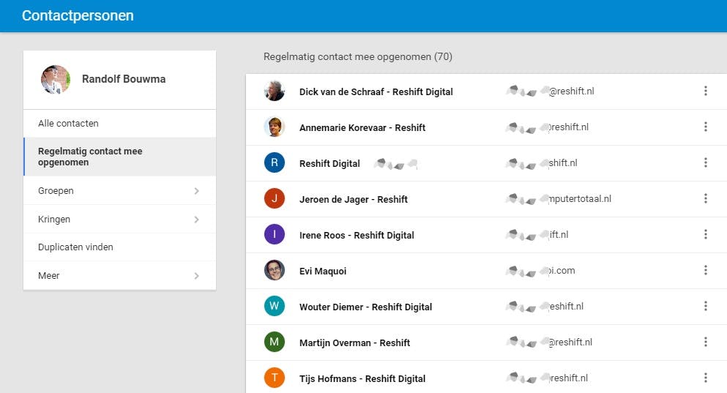Viewport: 727px width, 393px height.
Task: Expand the Groepen section chevron
Action: coord(196,191)
